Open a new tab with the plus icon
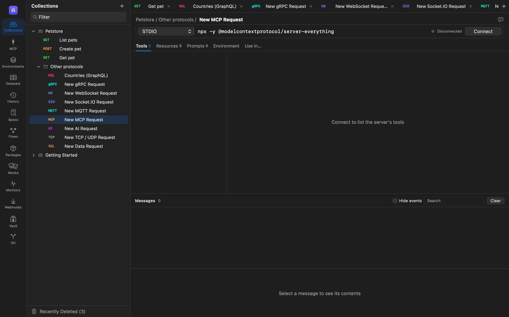The width and height of the screenshot is (509, 317). tap(504, 6)
